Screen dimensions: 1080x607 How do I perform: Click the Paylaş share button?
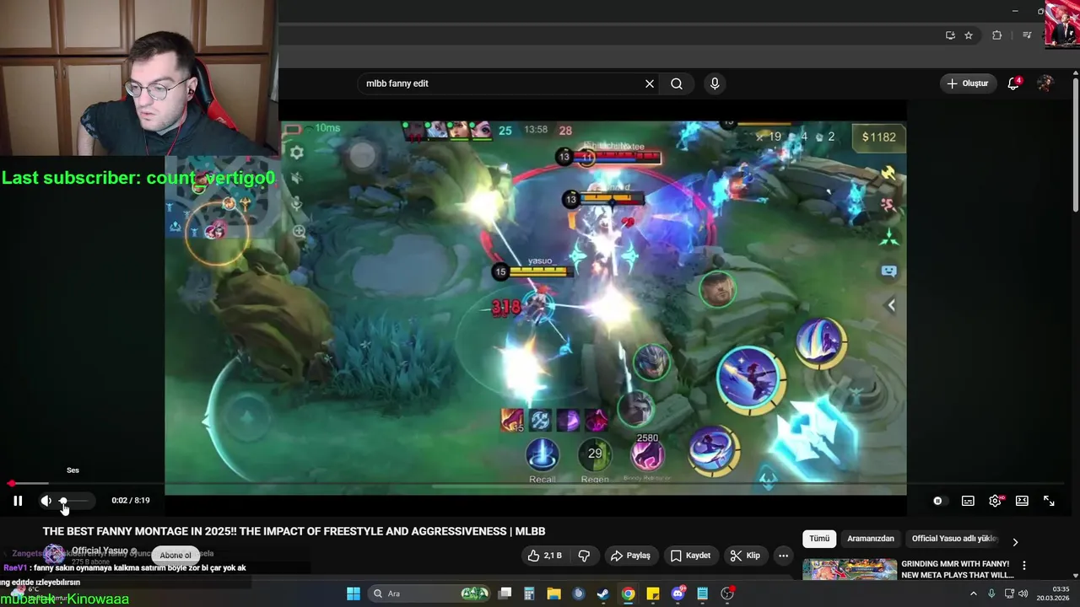630,556
